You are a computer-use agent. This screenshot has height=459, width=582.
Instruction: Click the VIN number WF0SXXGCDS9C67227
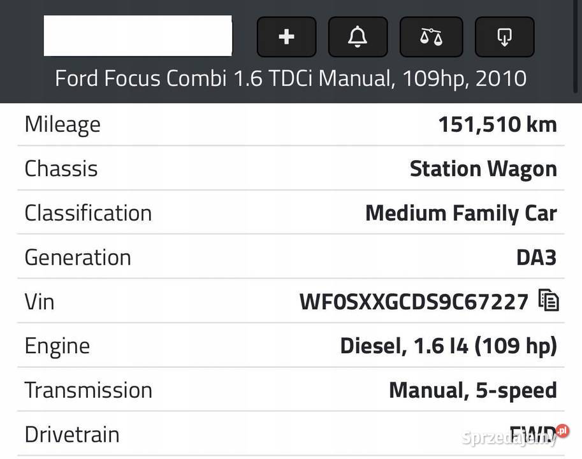click(x=414, y=302)
